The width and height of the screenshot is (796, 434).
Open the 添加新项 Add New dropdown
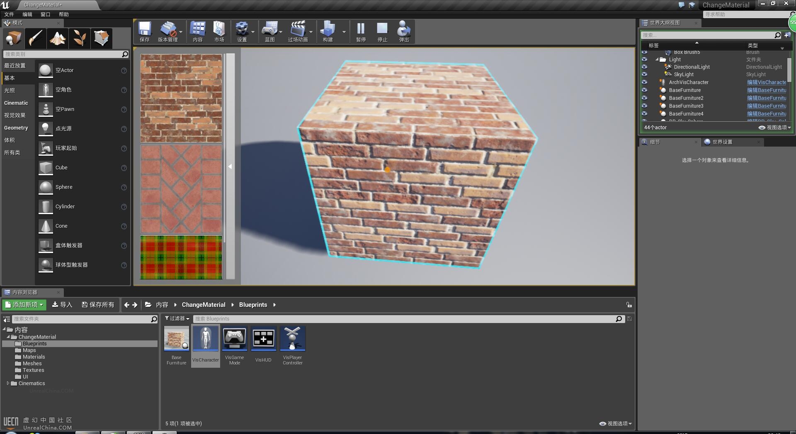point(24,305)
